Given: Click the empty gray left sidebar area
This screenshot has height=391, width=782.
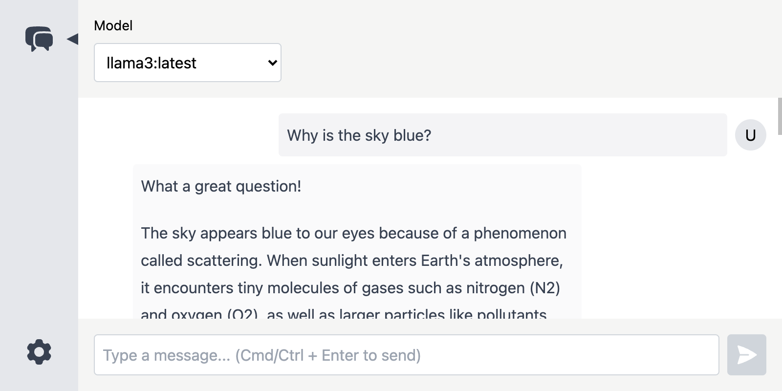Looking at the screenshot, I should pyautogui.click(x=39, y=195).
